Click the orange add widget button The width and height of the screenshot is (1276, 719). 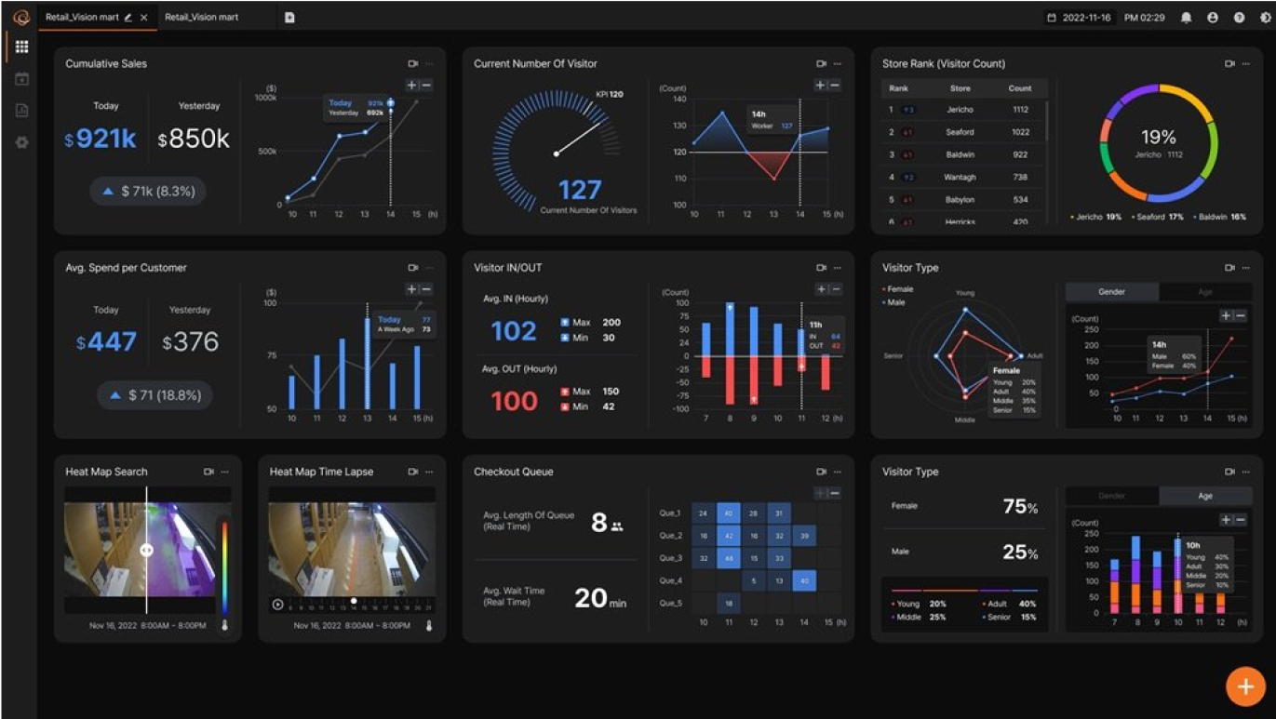click(1245, 686)
